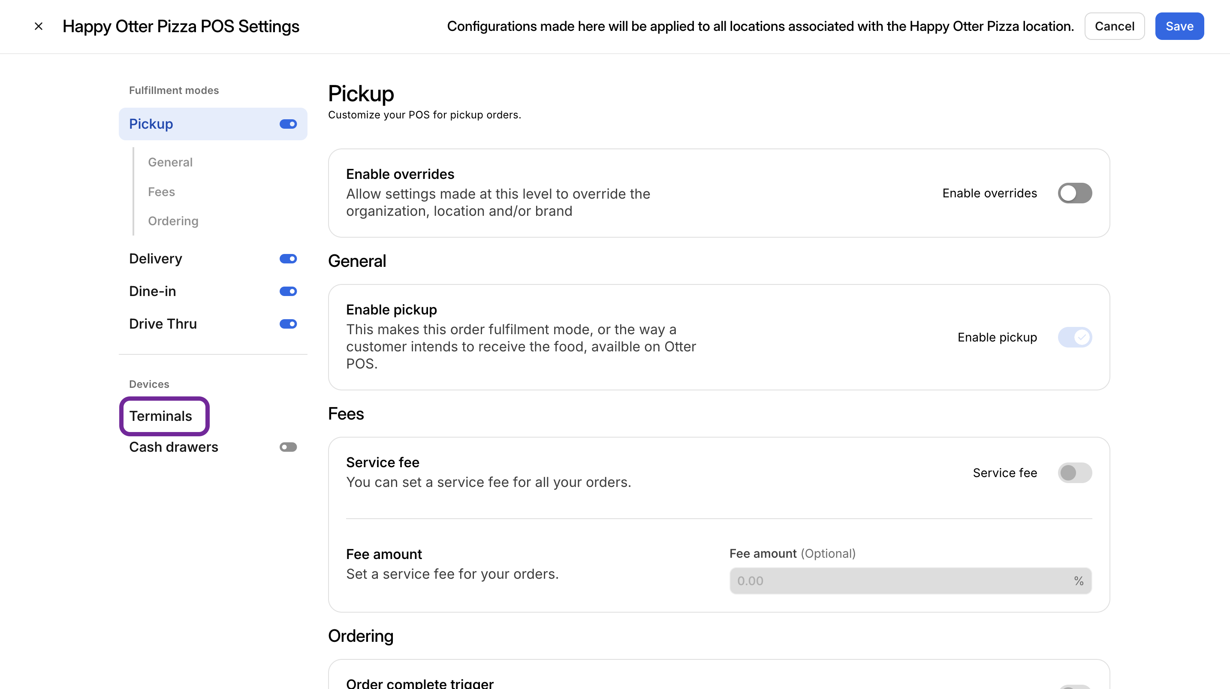Jump to Fees subsection

pyautogui.click(x=161, y=192)
